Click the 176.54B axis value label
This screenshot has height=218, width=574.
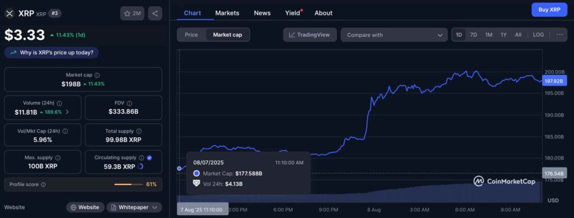click(x=554, y=173)
